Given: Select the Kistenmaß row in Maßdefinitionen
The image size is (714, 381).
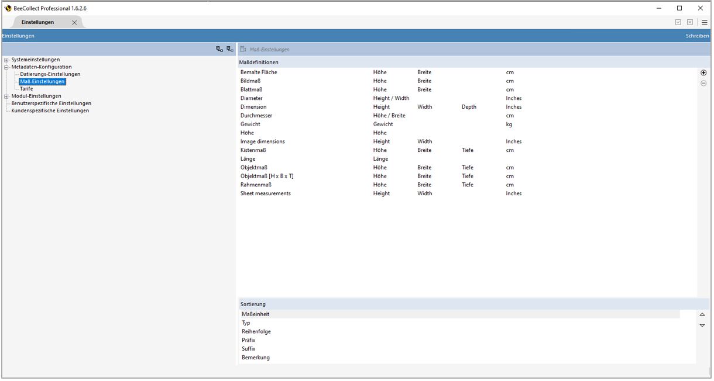Looking at the screenshot, I should [253, 150].
